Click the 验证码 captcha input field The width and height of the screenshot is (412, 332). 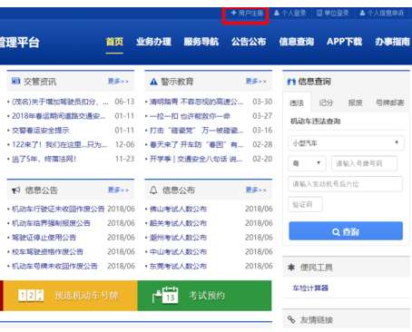tap(305, 204)
